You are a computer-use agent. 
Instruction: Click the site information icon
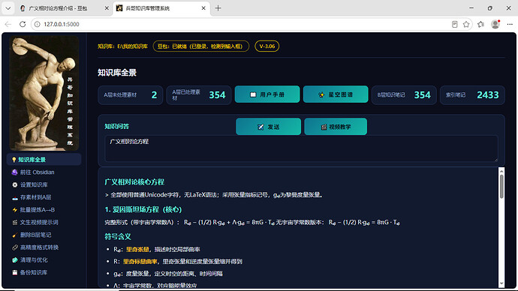pos(38,24)
